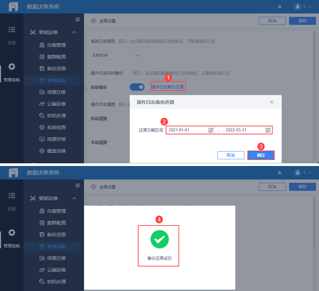Open 资源迁移 in the lower sidebar
This screenshot has height=291, width=319.
point(52,258)
